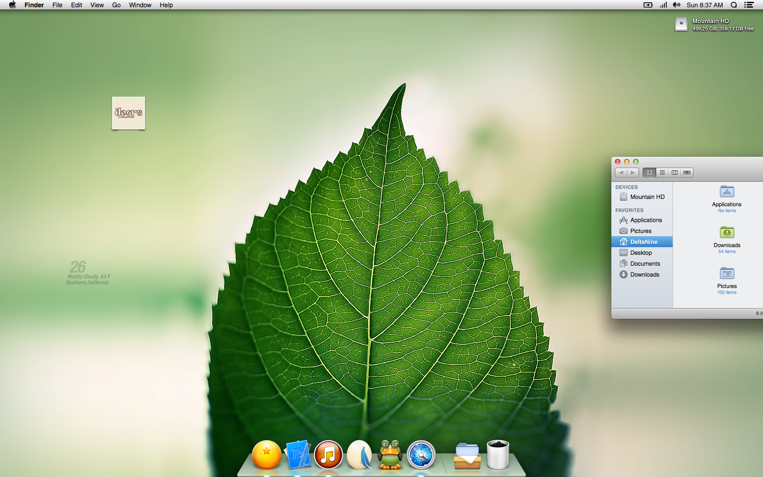The height and width of the screenshot is (477, 763).
Task: Open the Finder menu in the menu bar
Action: coord(34,5)
